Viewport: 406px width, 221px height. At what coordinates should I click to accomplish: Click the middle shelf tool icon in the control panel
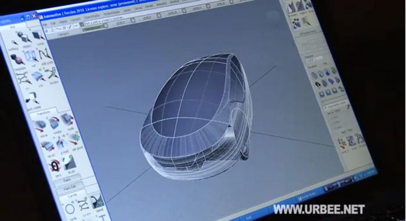coord(352,140)
